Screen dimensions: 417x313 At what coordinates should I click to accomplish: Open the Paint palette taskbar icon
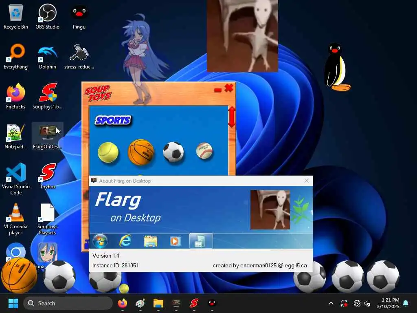point(140,303)
